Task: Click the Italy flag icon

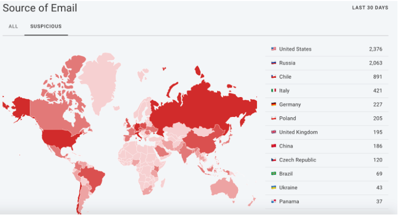Action: tap(274, 90)
